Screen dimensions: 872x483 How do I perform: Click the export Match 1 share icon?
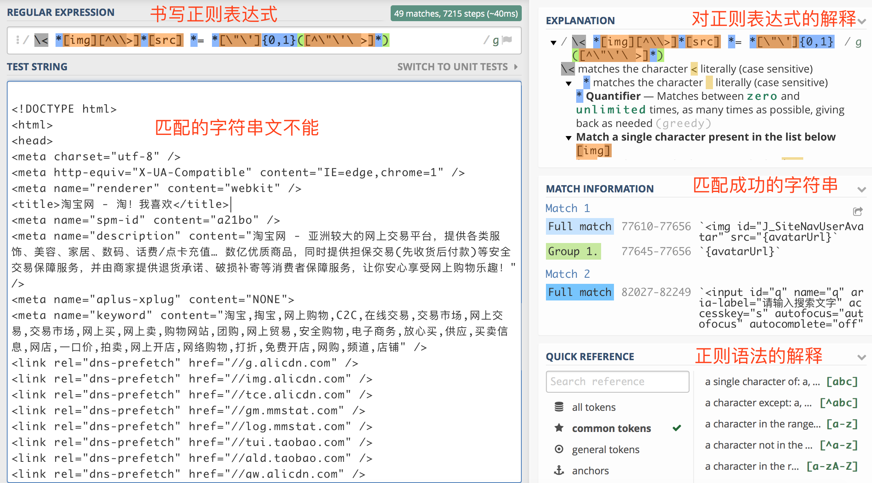[x=857, y=211]
